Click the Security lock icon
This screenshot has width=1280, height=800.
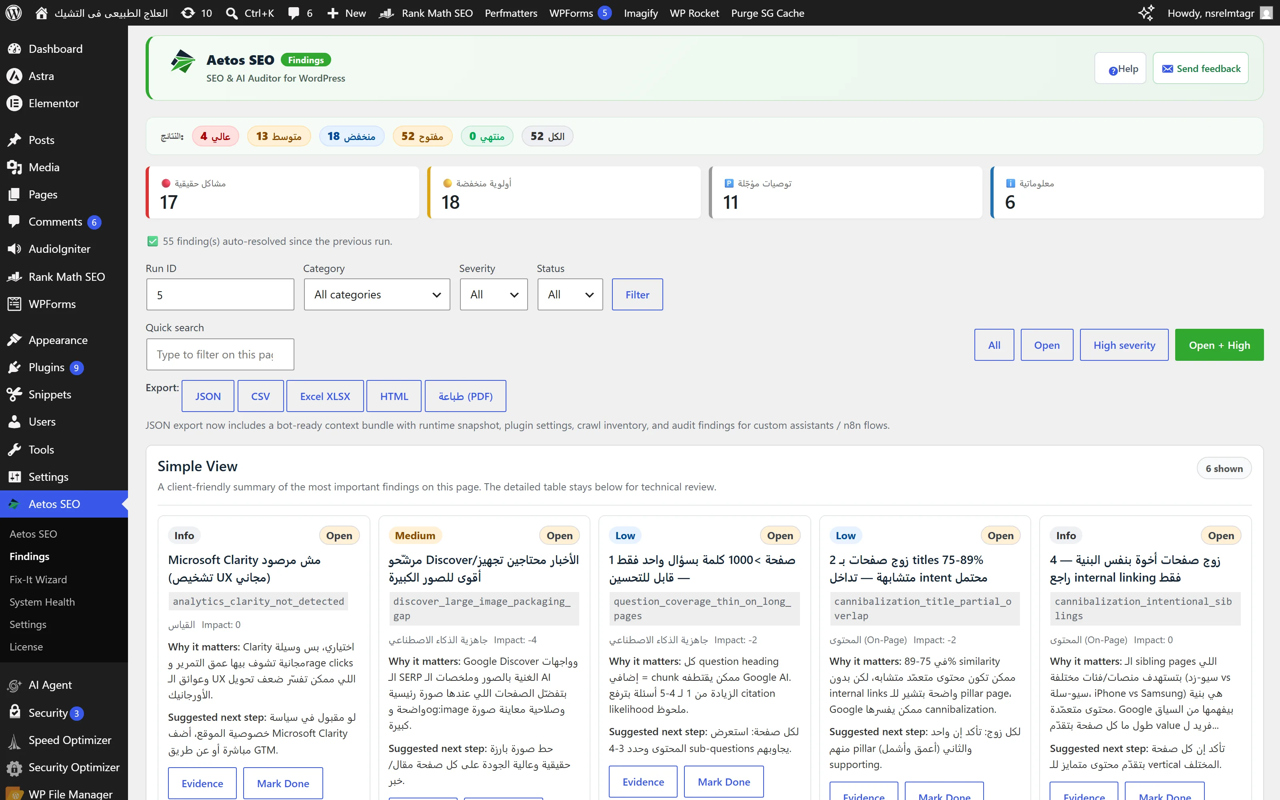pos(14,712)
